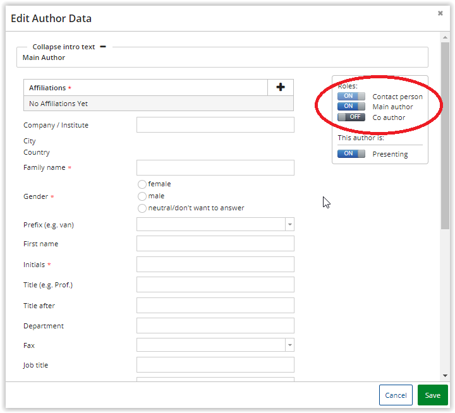Focus the Family name input field
Screen dimensions: 455x413
click(215, 167)
